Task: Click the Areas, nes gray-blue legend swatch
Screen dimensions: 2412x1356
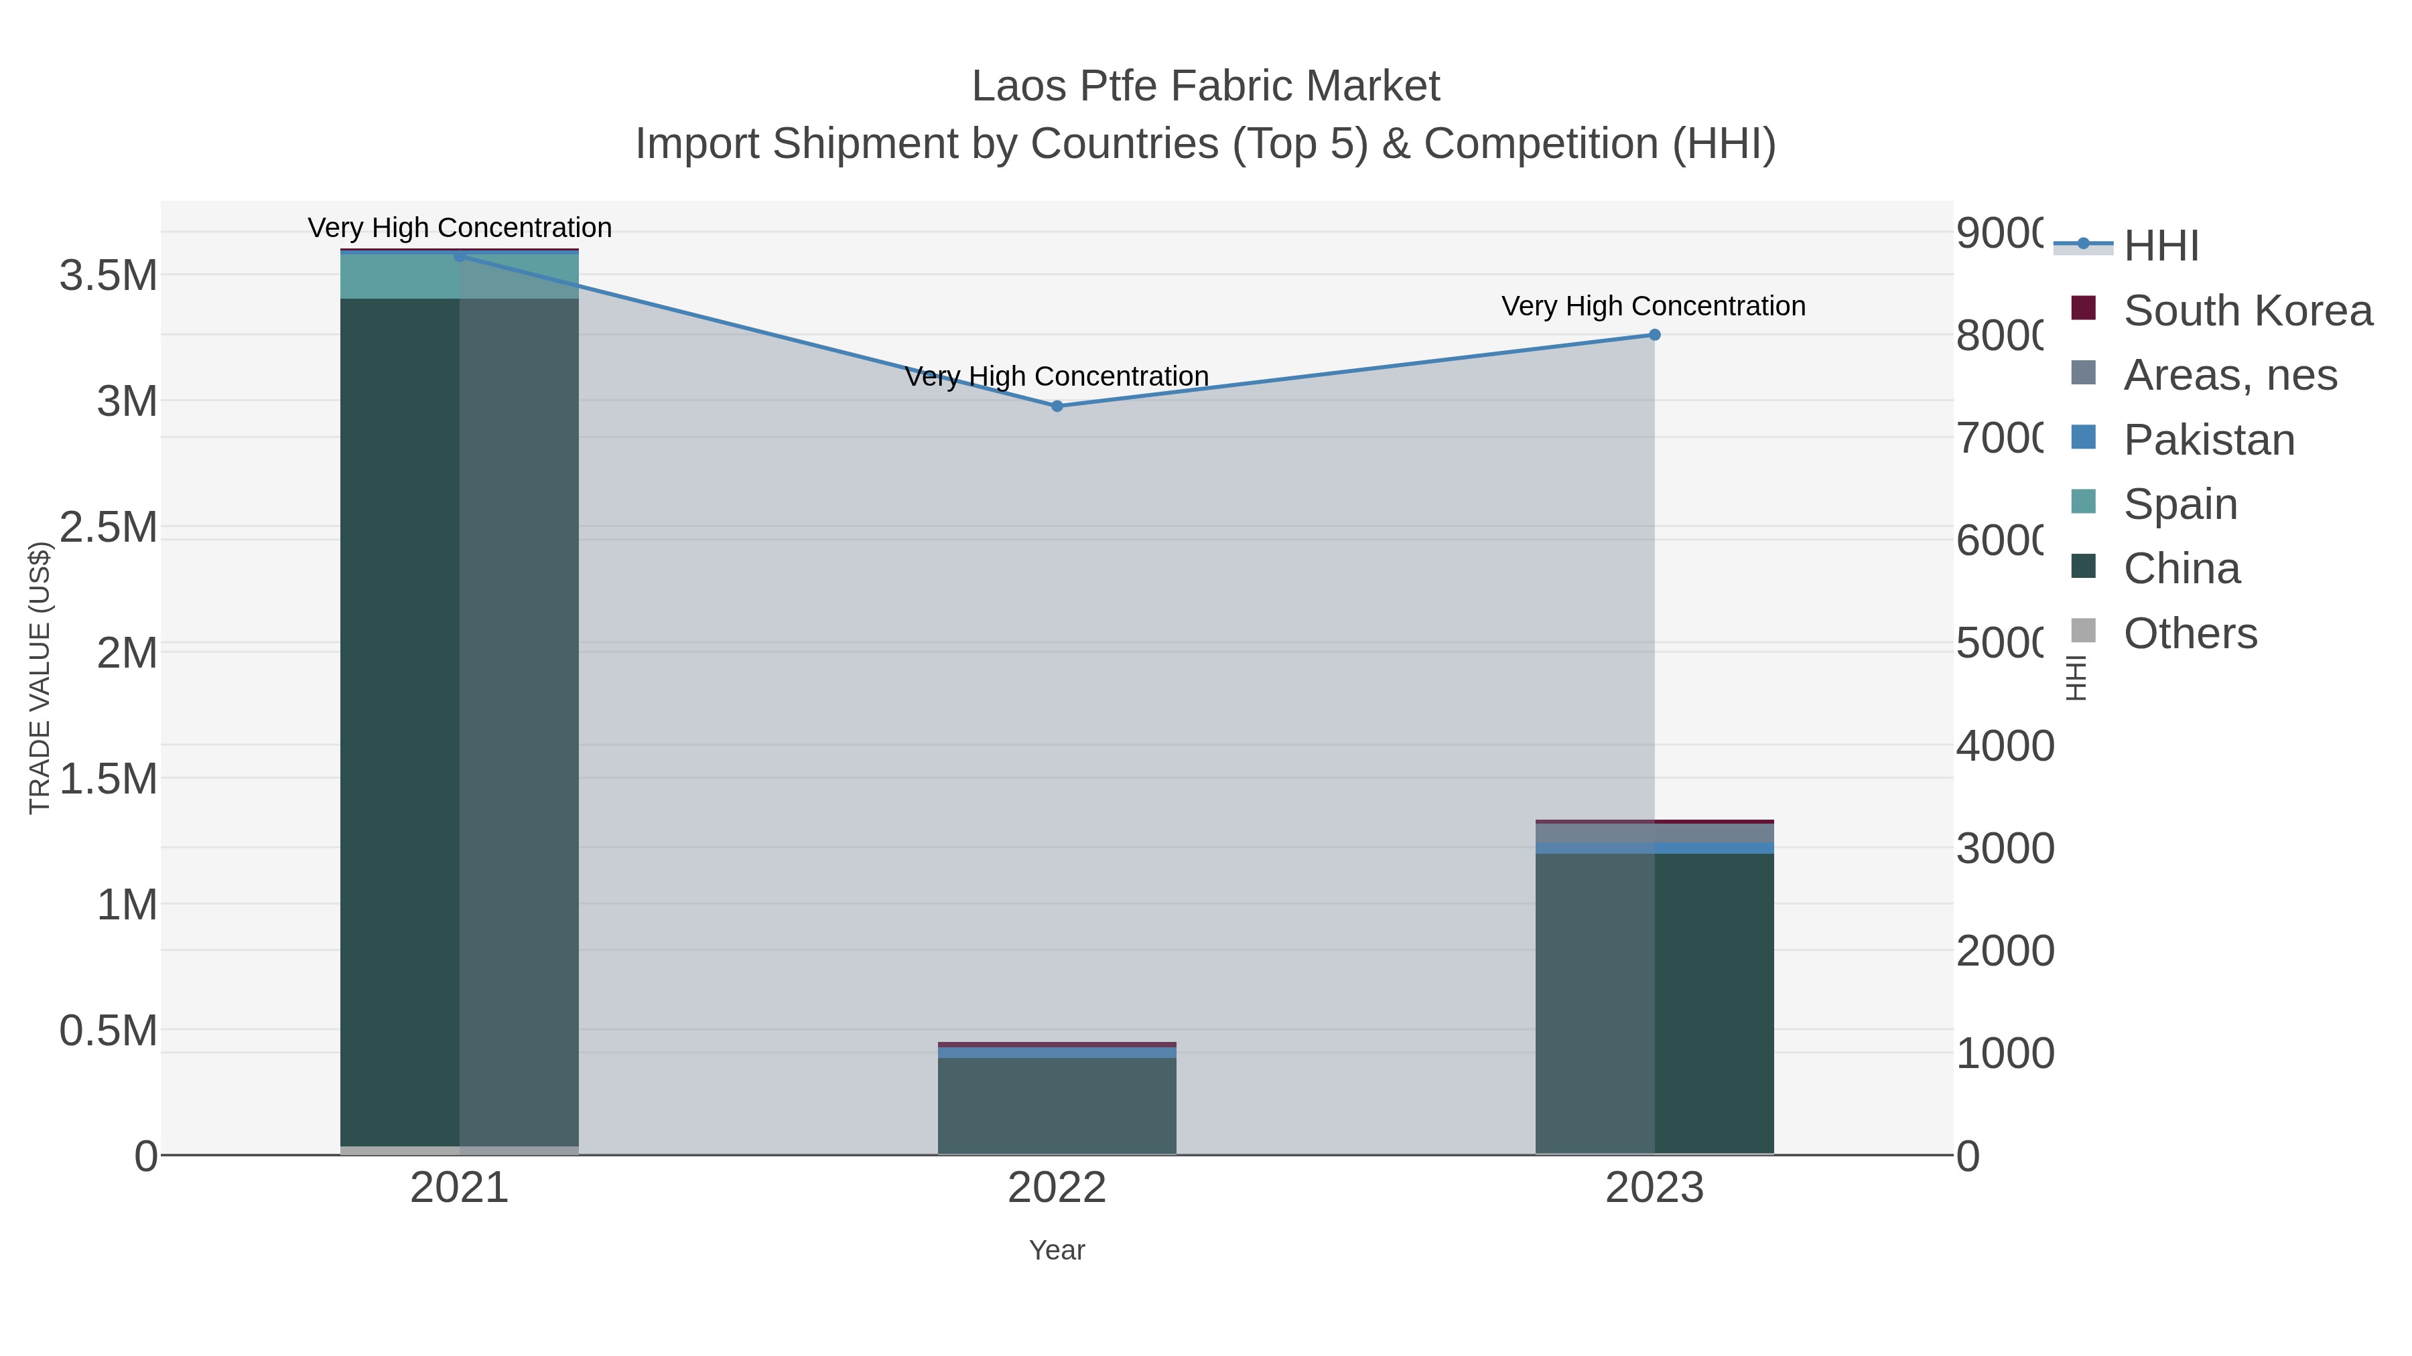Action: tap(2083, 372)
